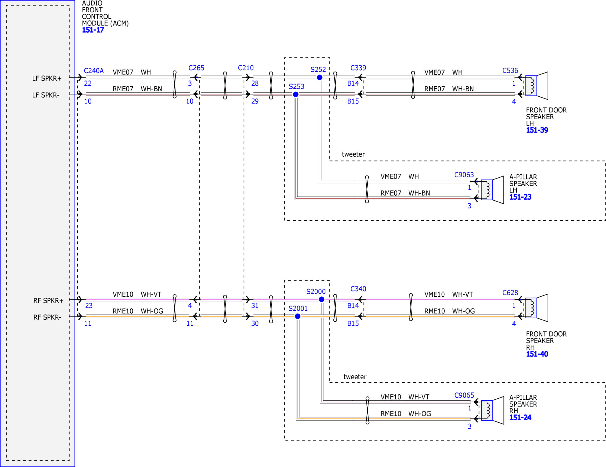The image size is (606, 467).
Task: Select splice point S2000 dot
Action: [321, 299]
